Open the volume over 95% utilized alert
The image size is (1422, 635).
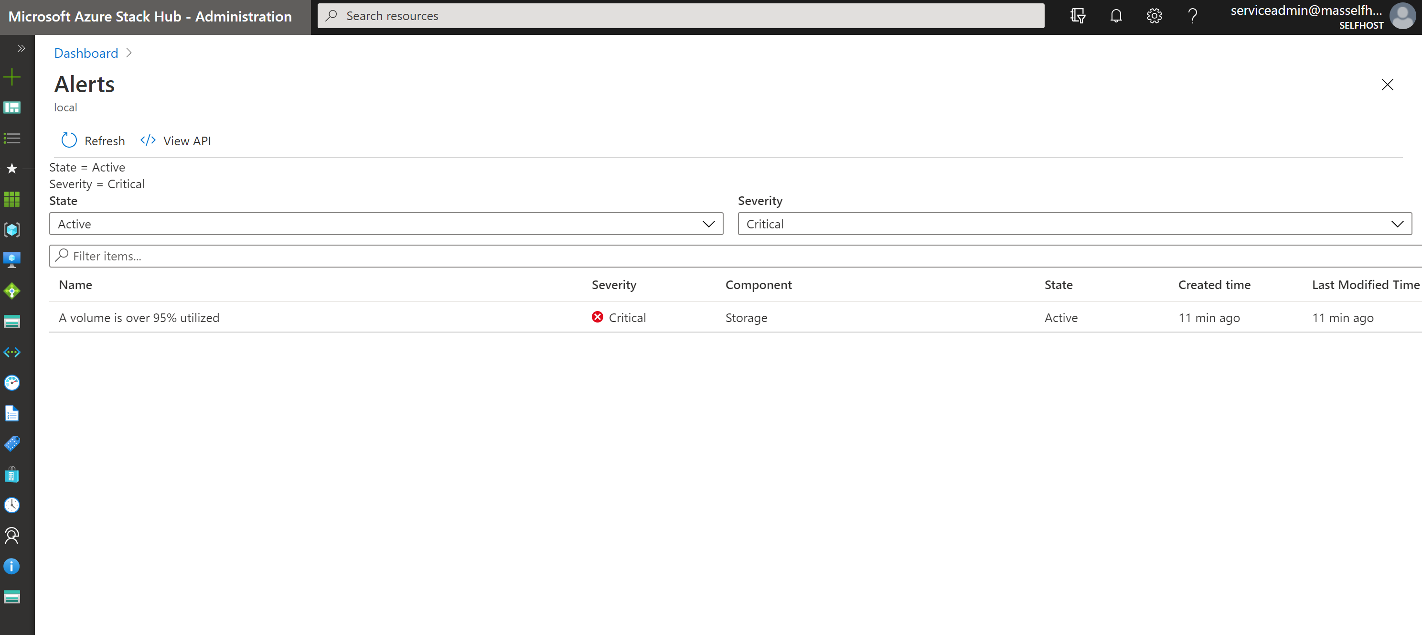click(139, 317)
